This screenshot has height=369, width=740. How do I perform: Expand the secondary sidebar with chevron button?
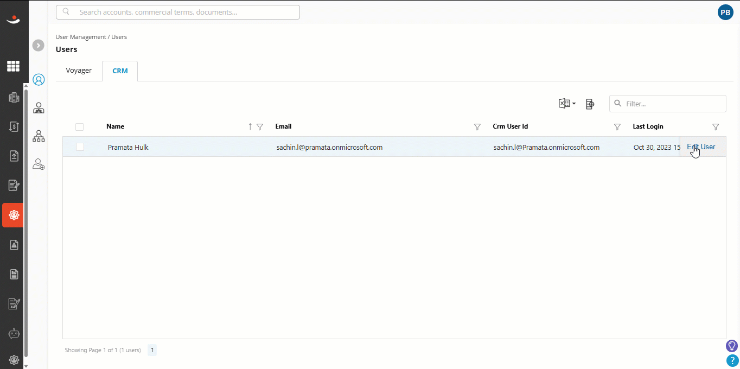[x=38, y=46]
